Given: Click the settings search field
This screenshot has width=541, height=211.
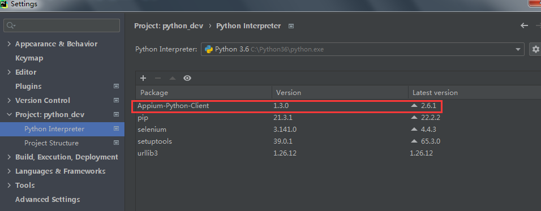Looking at the screenshot, I should tap(62, 25).
